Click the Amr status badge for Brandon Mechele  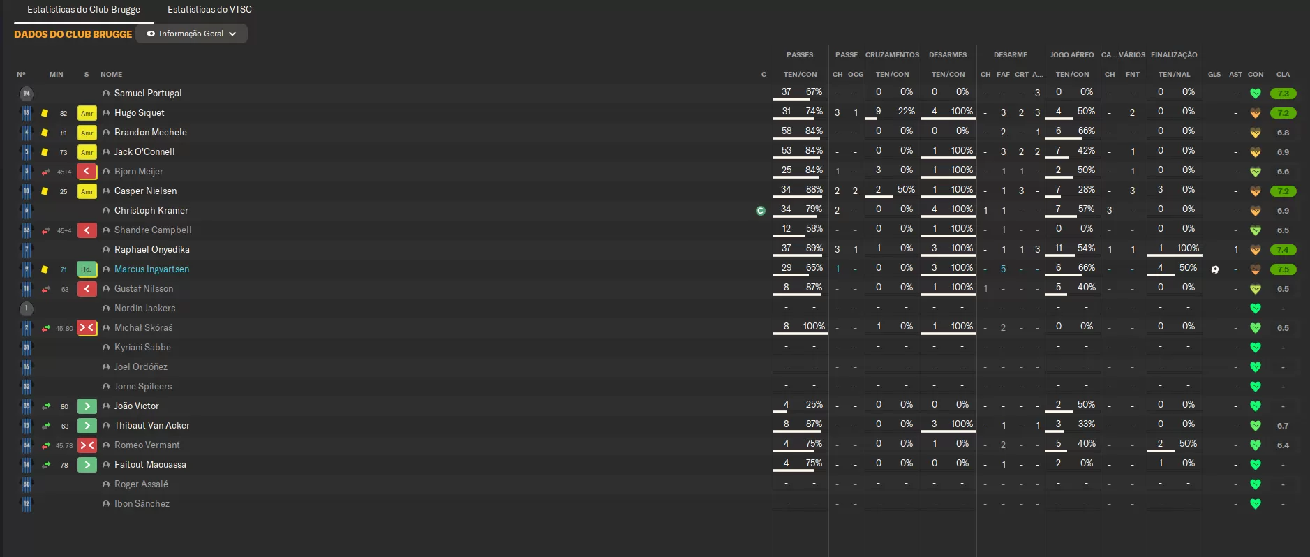click(x=87, y=133)
